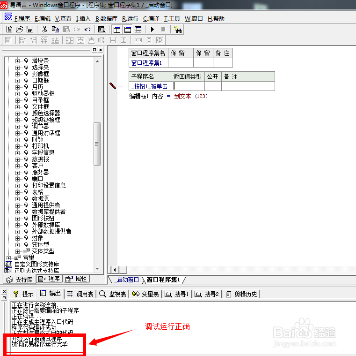
Task: Expand the 数据源 tree node
Action: (17, 199)
